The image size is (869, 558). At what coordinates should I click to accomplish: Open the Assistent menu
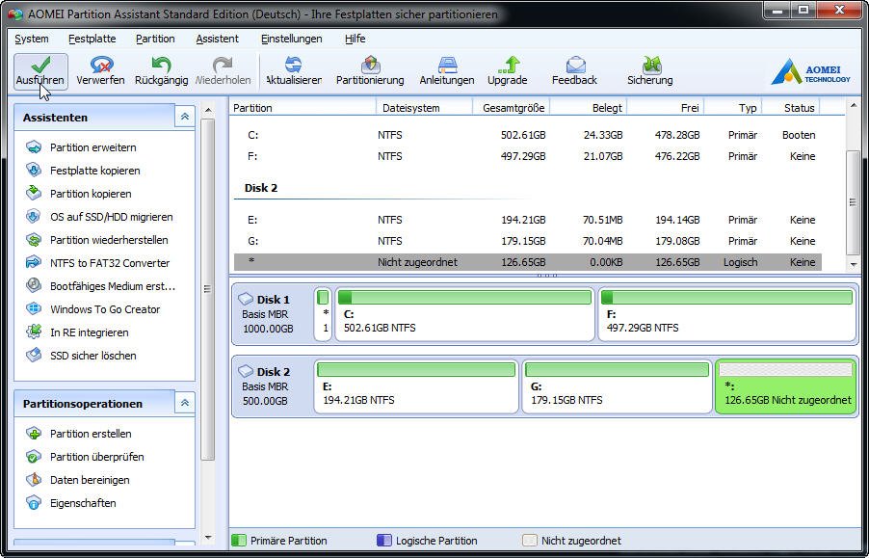coord(218,39)
